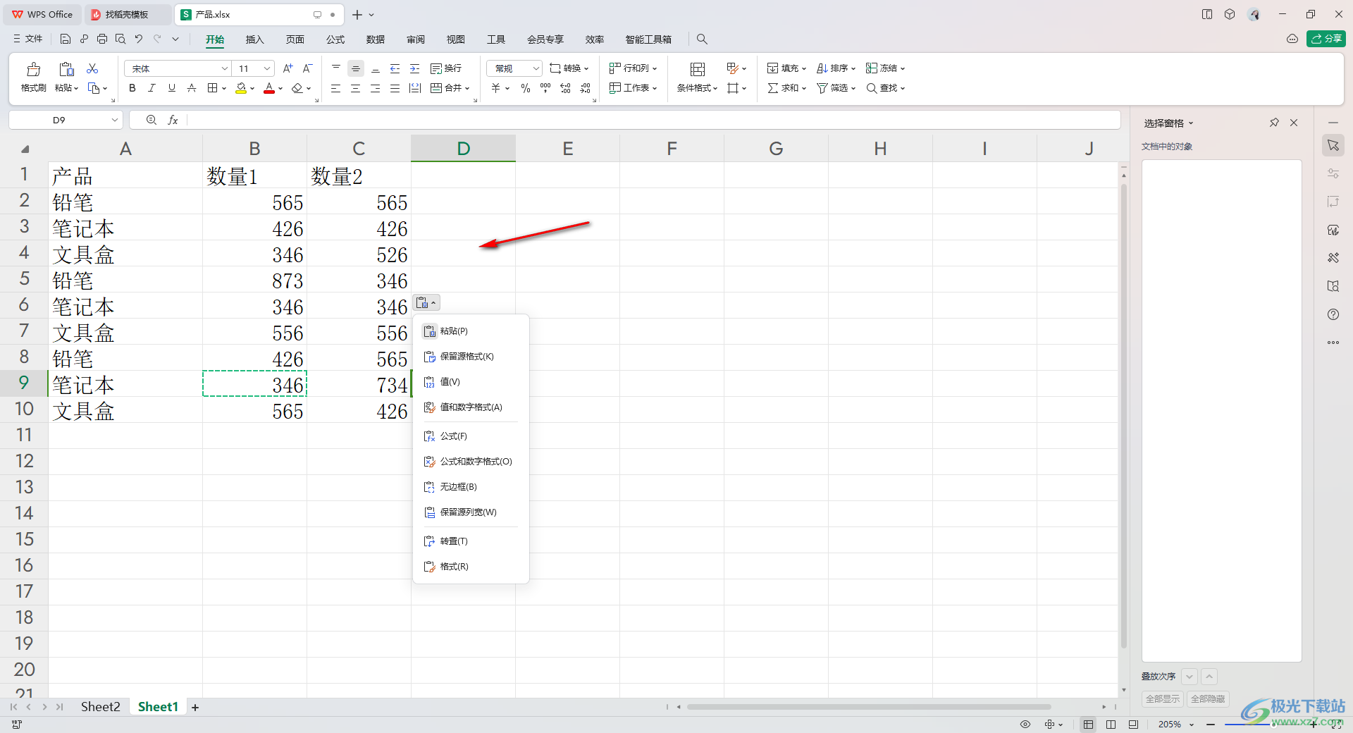Click the Merge cells button
Image resolution: width=1353 pixels, height=733 pixels.
click(450, 88)
